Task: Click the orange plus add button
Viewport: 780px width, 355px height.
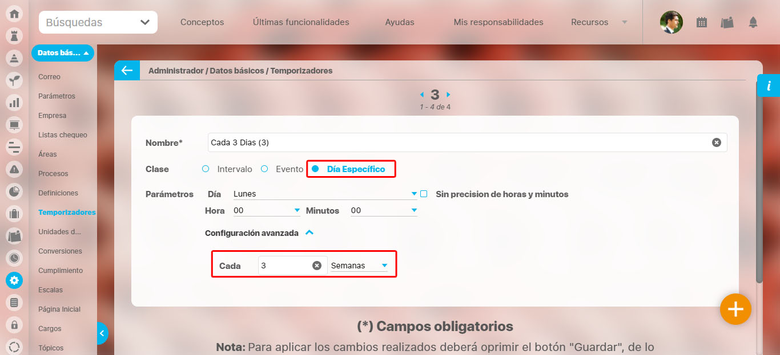Action: click(735, 309)
